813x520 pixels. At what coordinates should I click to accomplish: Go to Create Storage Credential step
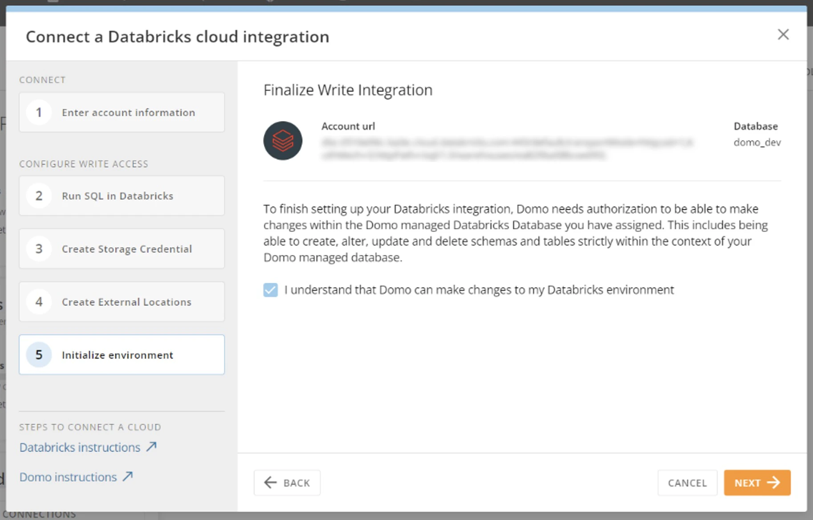122,249
